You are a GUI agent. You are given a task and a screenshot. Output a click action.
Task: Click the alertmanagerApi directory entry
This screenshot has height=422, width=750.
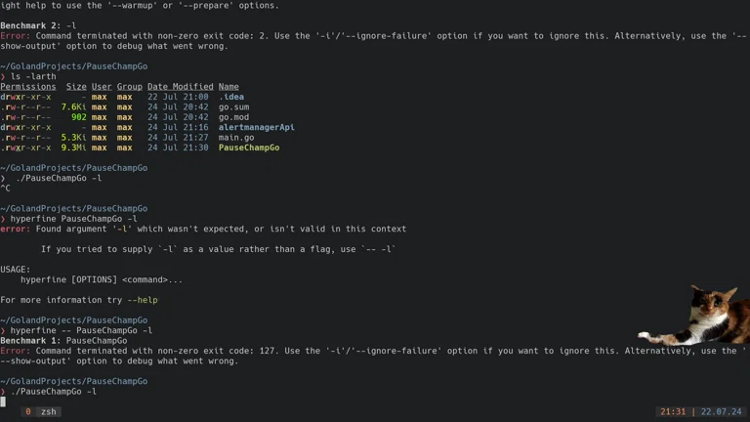coord(256,127)
